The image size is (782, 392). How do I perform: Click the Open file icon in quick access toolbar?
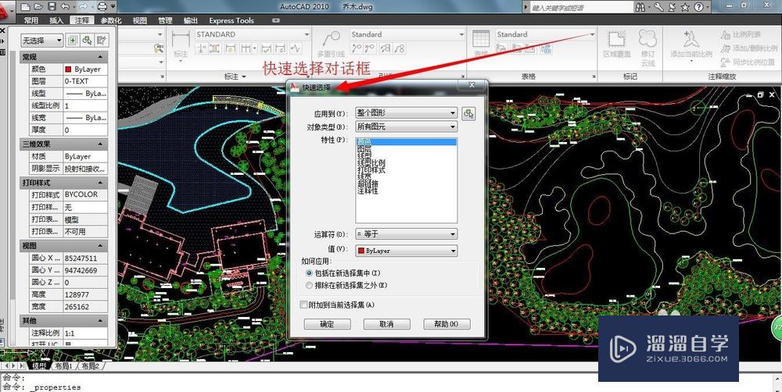pyautogui.click(x=38, y=6)
